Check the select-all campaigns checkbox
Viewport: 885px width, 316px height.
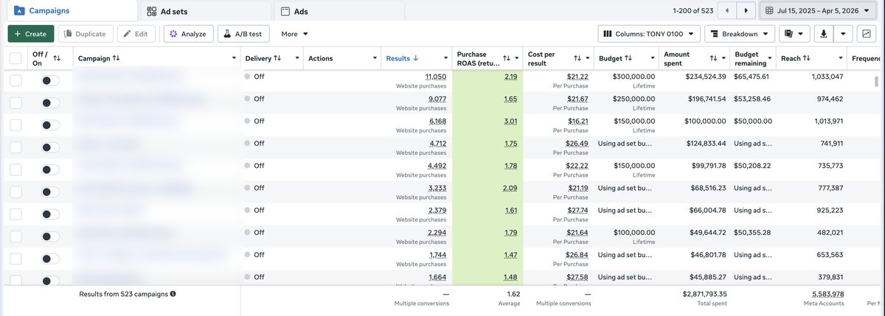[15, 58]
